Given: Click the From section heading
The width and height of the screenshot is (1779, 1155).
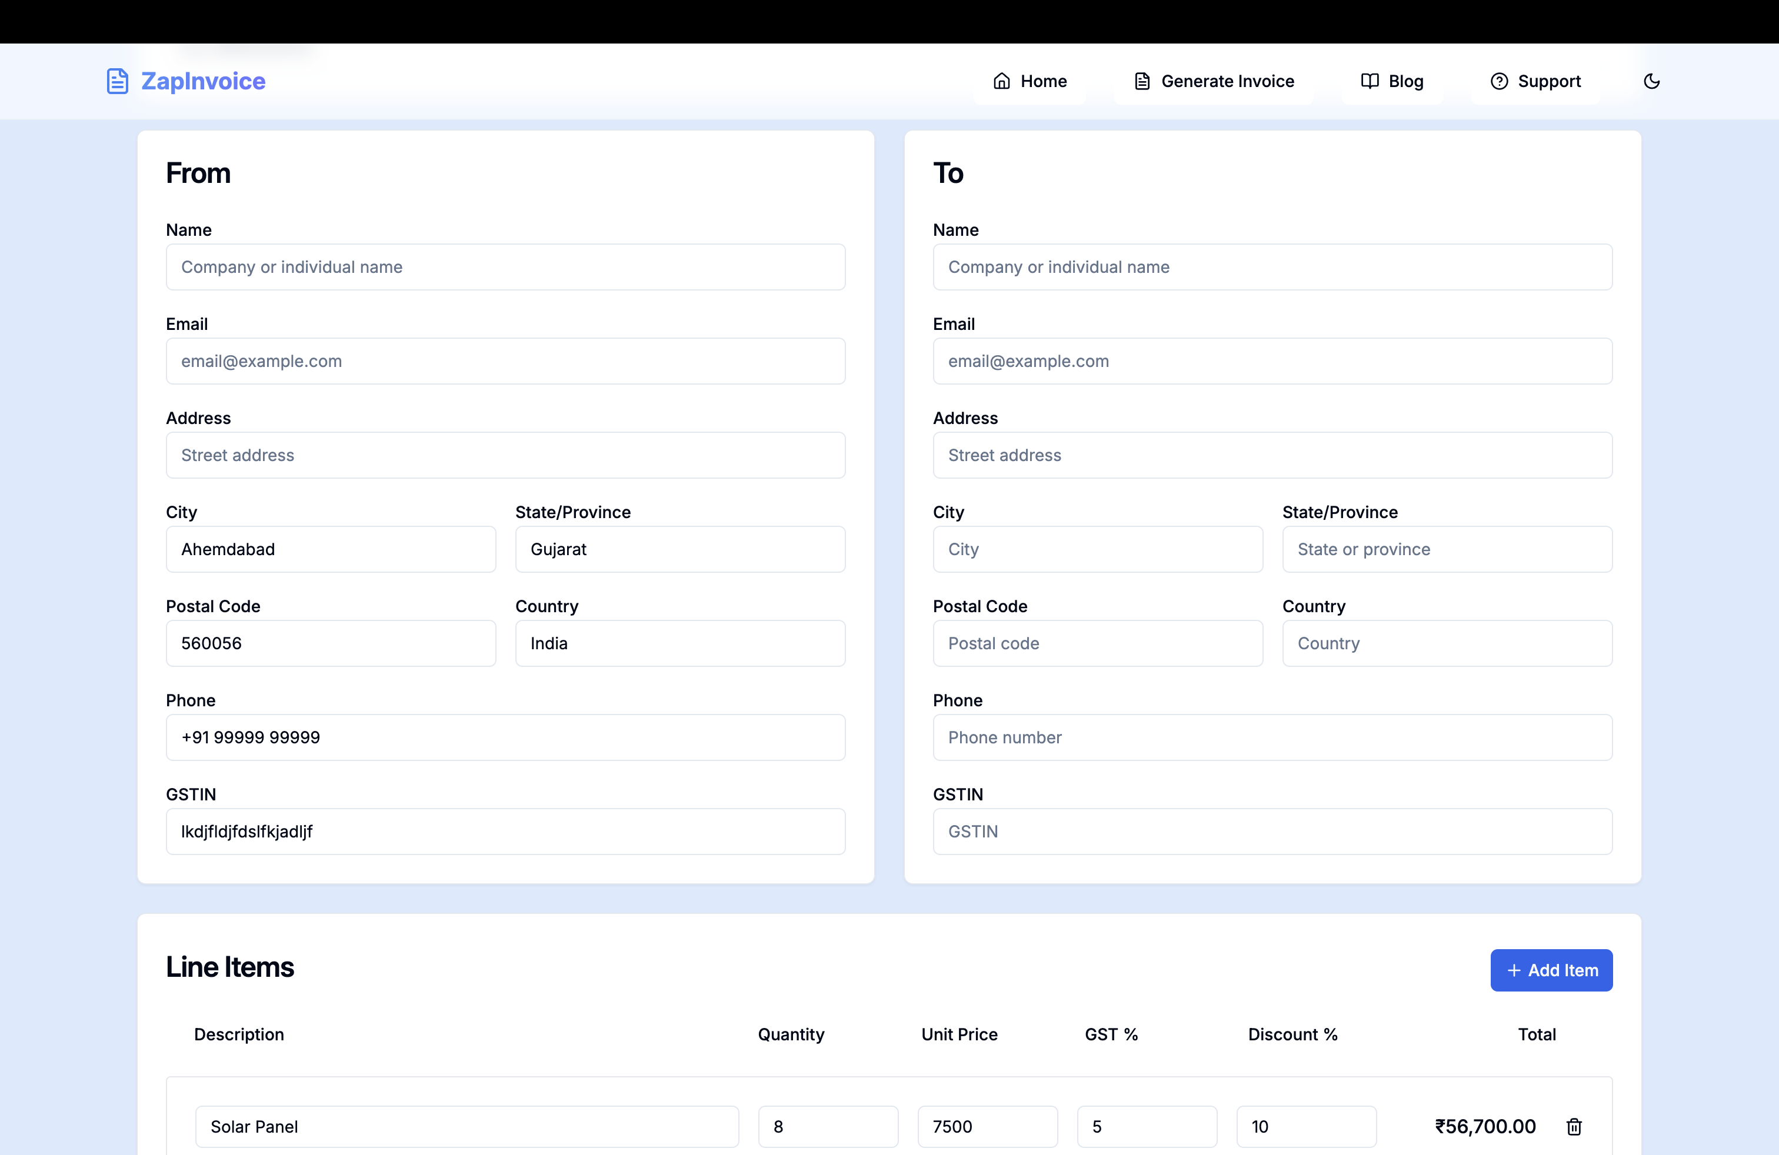Looking at the screenshot, I should (198, 173).
